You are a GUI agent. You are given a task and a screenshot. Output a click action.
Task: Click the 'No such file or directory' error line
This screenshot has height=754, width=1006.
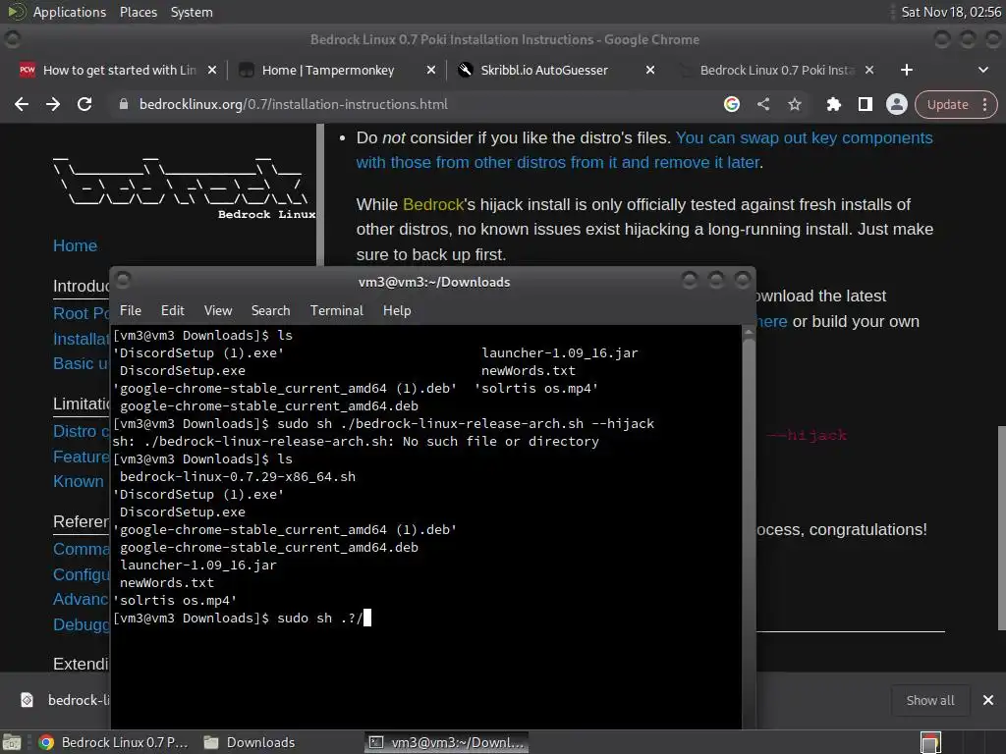[x=356, y=441]
